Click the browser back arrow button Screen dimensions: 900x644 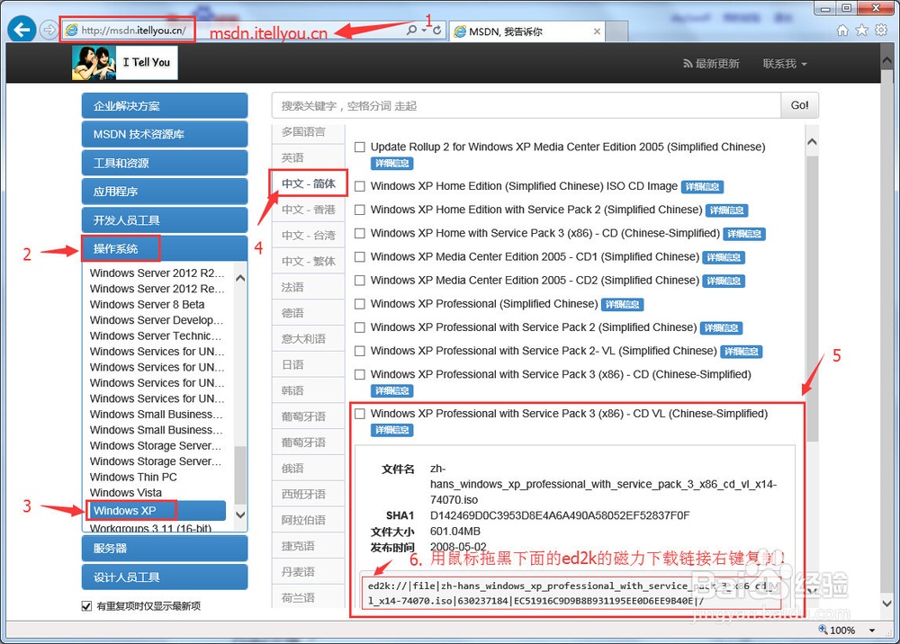pos(22,30)
